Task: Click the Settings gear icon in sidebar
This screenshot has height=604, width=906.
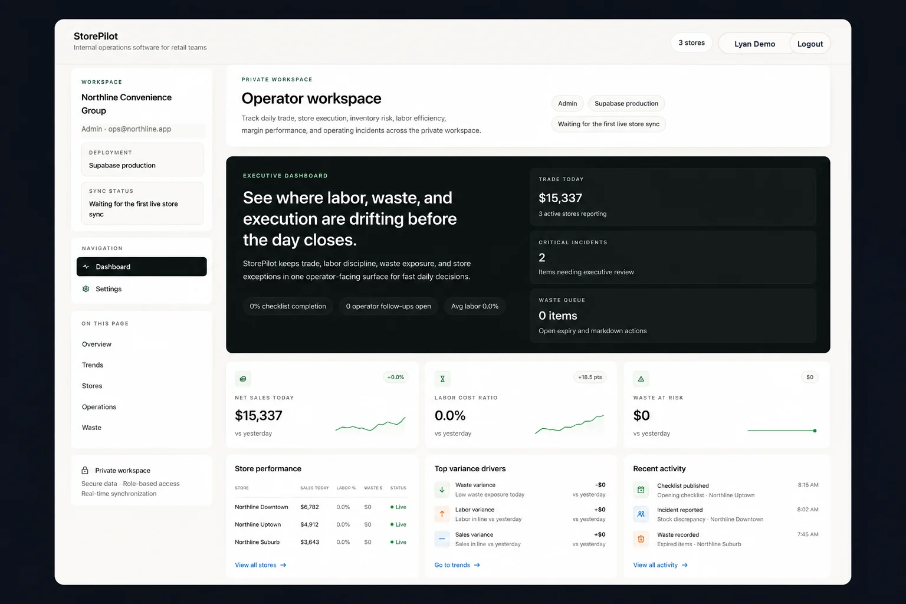Action: pyautogui.click(x=86, y=289)
